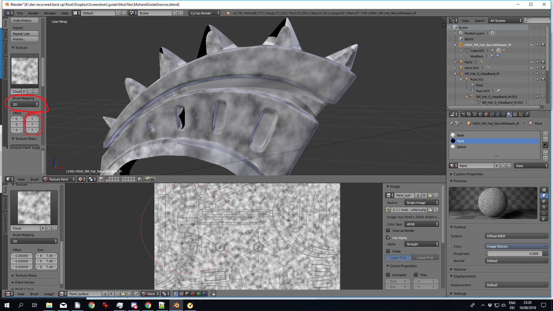This screenshot has height=311, width=553.
Task: Click the lock icon in UV editor header
Action: [x=213, y=294]
